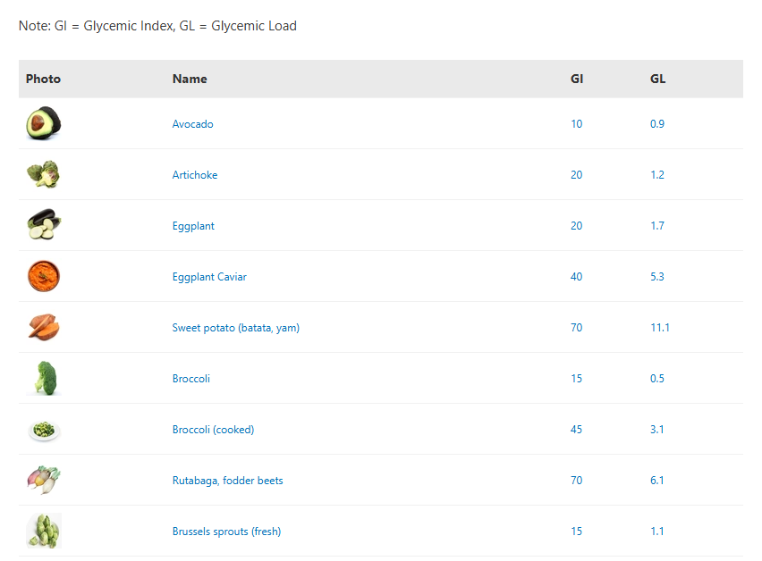
Task: Open the Eggplant Caviar page link
Action: pyautogui.click(x=209, y=277)
